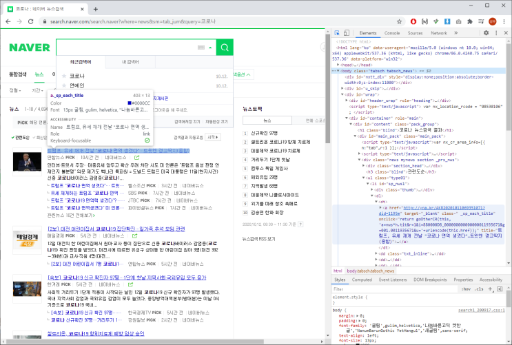Toggle the :hov element state pane
The image size is (512, 345).
(466, 289)
